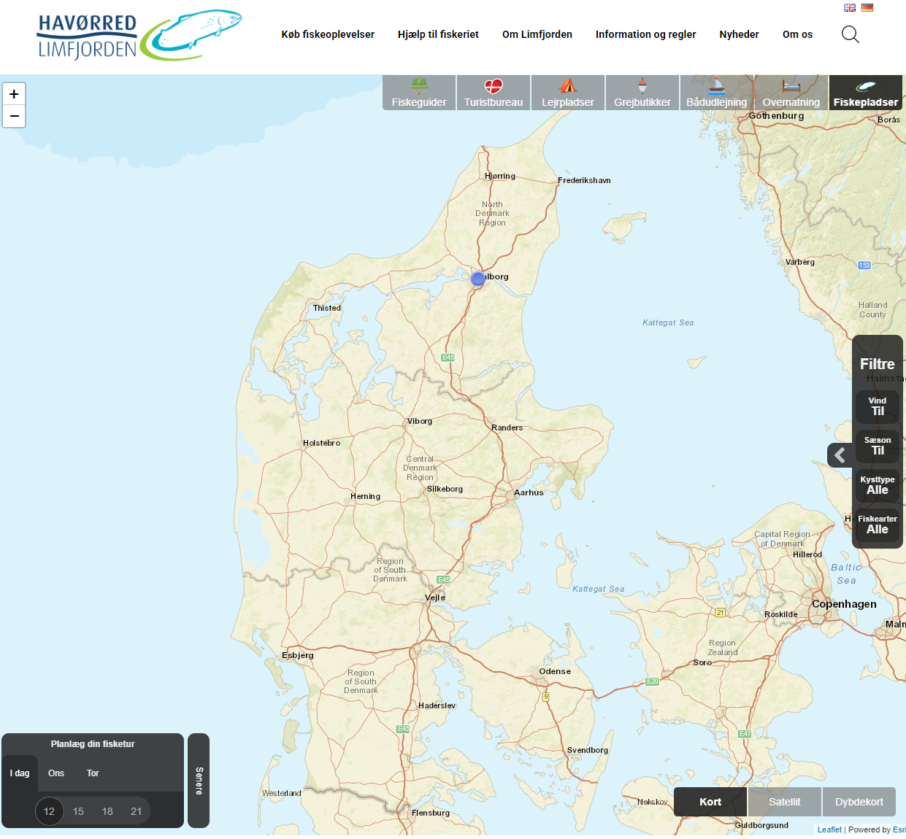Toggle the Vind filter
Screen dimensions: 906x839
pyautogui.click(x=878, y=407)
